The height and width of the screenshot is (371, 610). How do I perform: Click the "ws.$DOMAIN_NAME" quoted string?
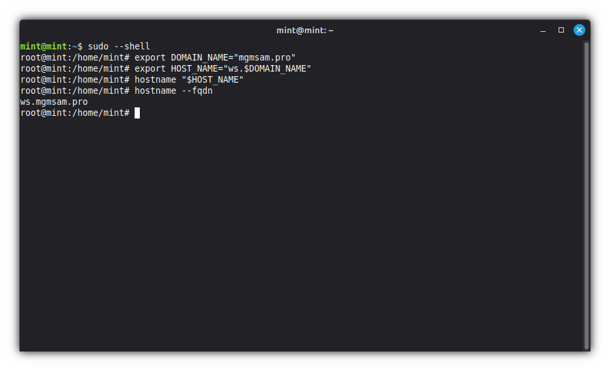click(267, 68)
